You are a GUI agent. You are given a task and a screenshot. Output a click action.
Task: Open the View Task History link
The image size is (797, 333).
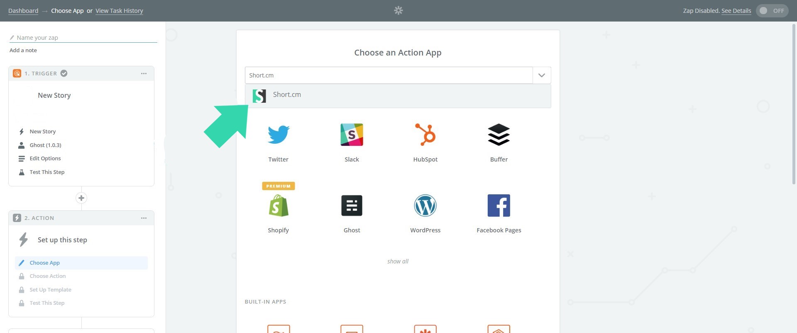119,11
